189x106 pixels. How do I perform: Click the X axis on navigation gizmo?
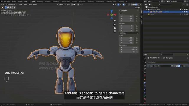click(x=115, y=15)
